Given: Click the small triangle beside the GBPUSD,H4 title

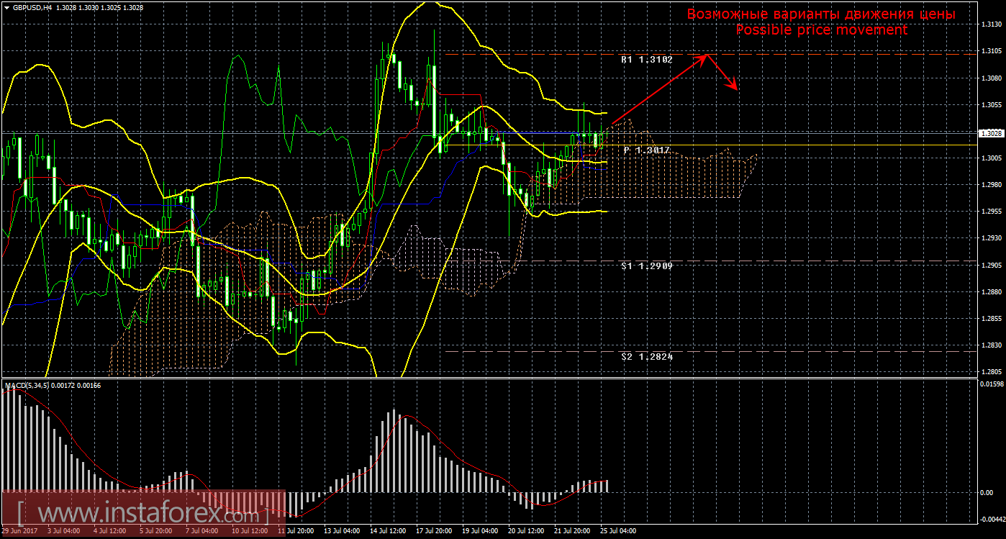Looking at the screenshot, I should (x=6, y=6).
